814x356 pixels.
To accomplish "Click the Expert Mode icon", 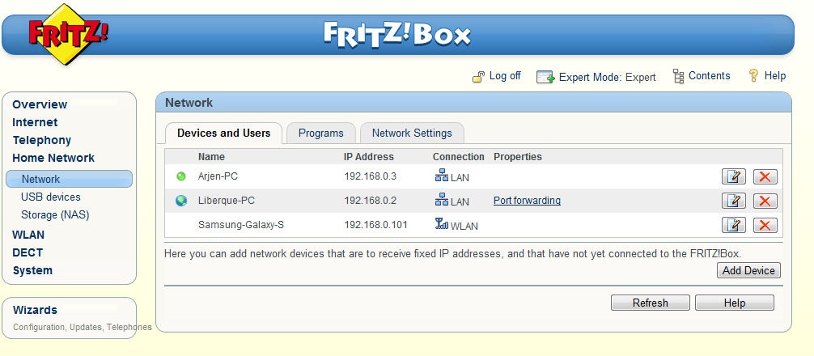I will (x=545, y=77).
